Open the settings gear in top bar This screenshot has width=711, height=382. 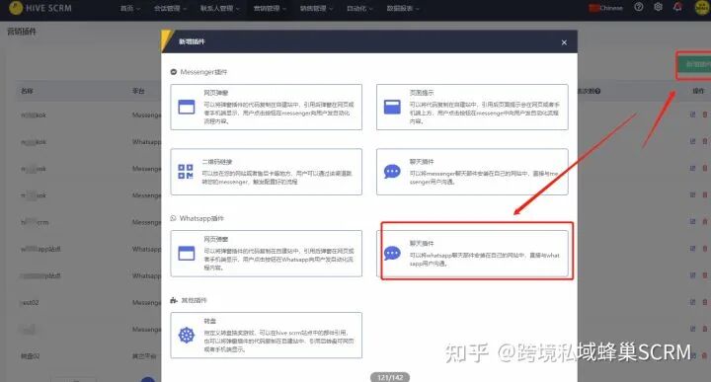click(x=658, y=7)
